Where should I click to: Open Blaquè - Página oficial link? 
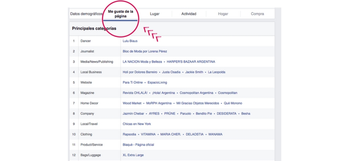pos(138,144)
